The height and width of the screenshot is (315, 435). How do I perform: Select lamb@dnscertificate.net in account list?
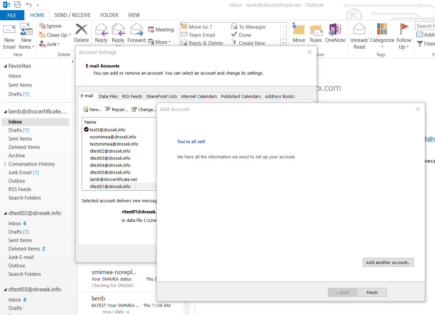(113, 179)
